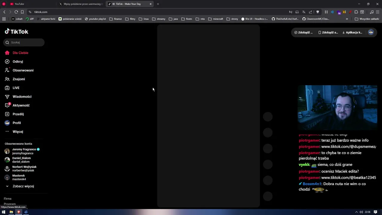Open Odkryj compass icon in sidebar
Image resolution: width=382 pixels, height=215 pixels.
(x=7, y=62)
